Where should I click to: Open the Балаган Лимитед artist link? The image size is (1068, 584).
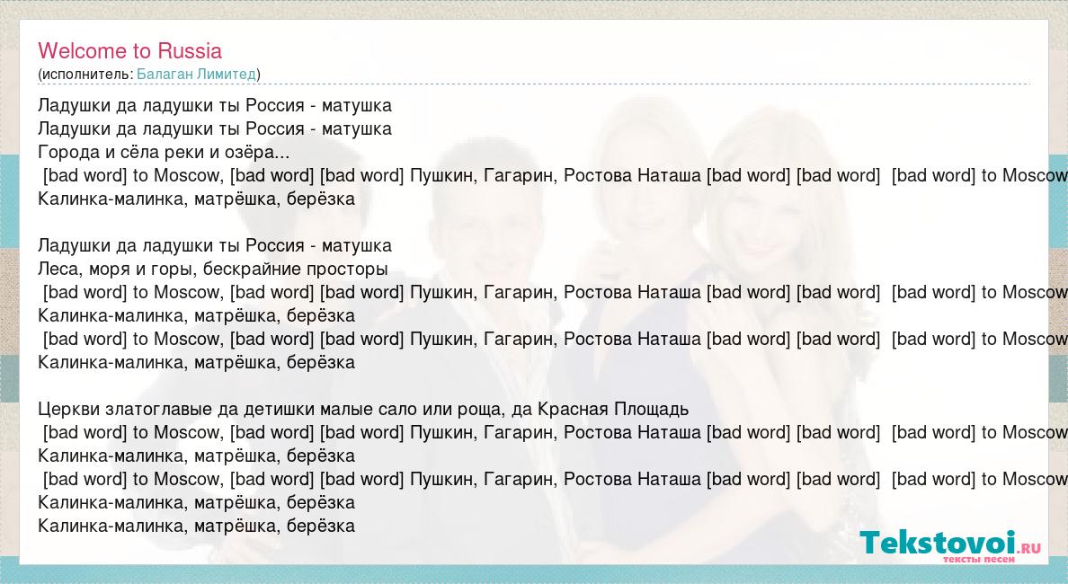point(196,74)
